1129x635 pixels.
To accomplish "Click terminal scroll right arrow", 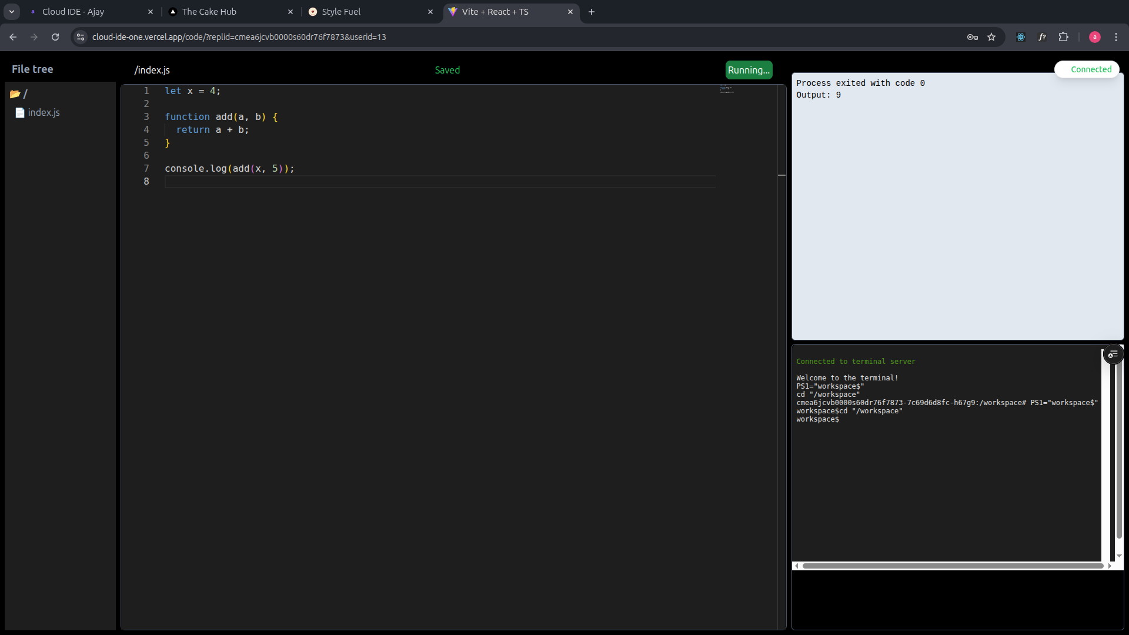I will tap(1110, 566).
